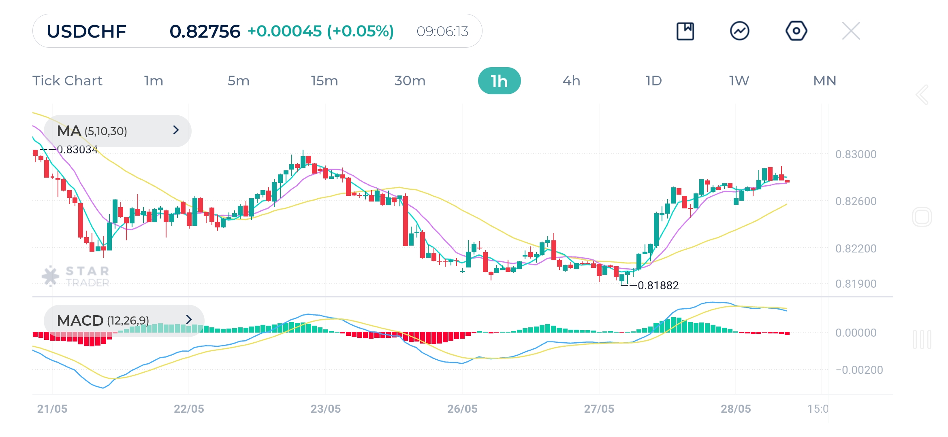948x437 pixels.
Task: Select the rounded square icon on the right edge
Action: pyautogui.click(x=922, y=217)
